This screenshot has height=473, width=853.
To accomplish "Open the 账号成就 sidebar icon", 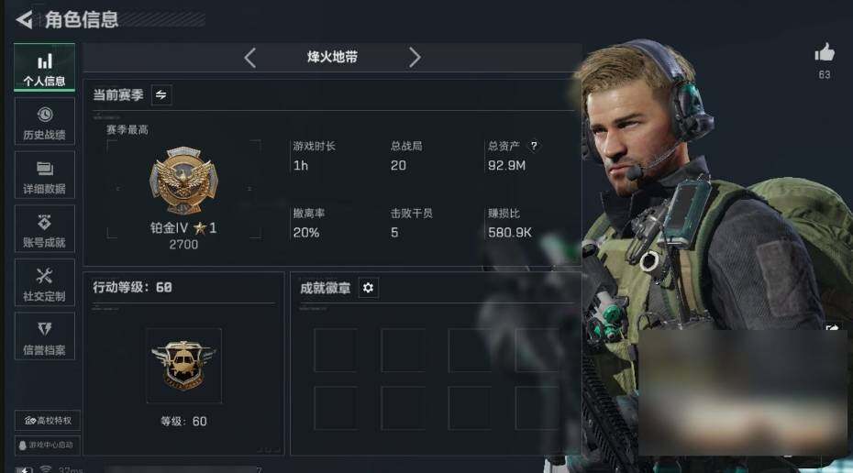I will tap(45, 229).
